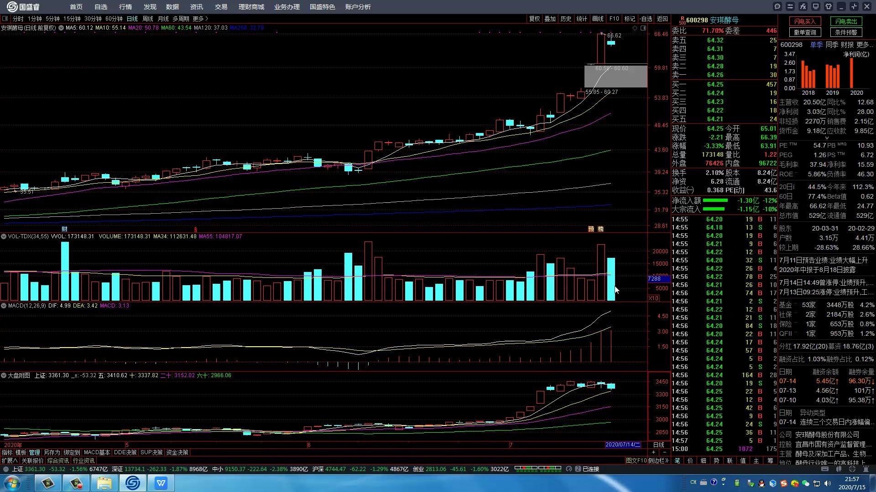Open VOL-TDX indicator dropdown arrow
The image size is (876, 492).
4,236
